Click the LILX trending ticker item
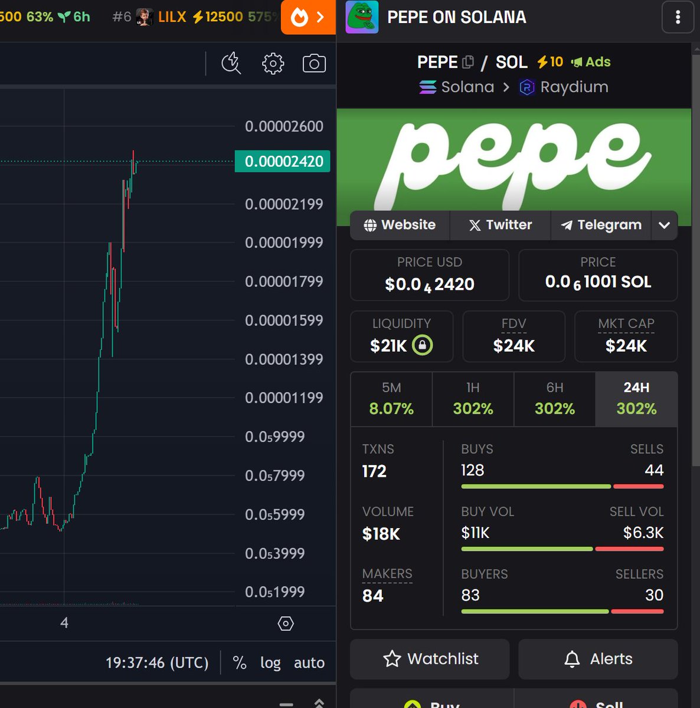 pos(195,17)
